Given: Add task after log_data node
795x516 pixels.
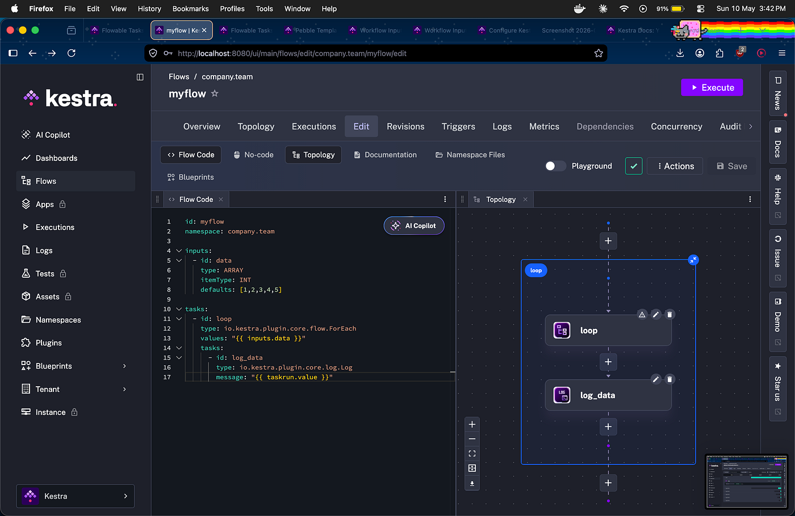Looking at the screenshot, I should 608,426.
